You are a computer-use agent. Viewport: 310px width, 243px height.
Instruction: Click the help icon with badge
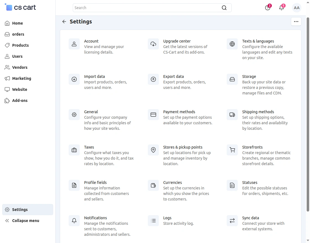click(x=268, y=8)
